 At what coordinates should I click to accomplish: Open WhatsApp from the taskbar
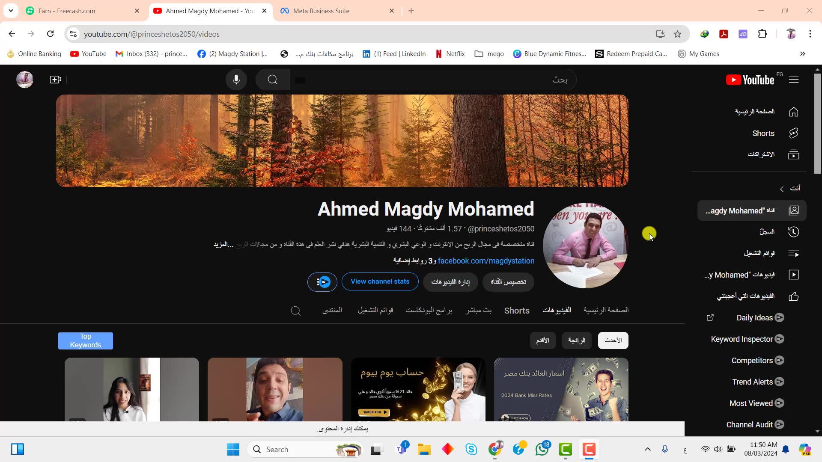[542, 449]
